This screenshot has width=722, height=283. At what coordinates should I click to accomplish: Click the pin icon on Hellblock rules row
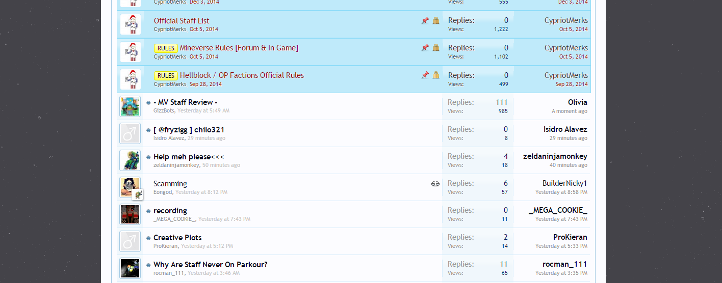[425, 75]
